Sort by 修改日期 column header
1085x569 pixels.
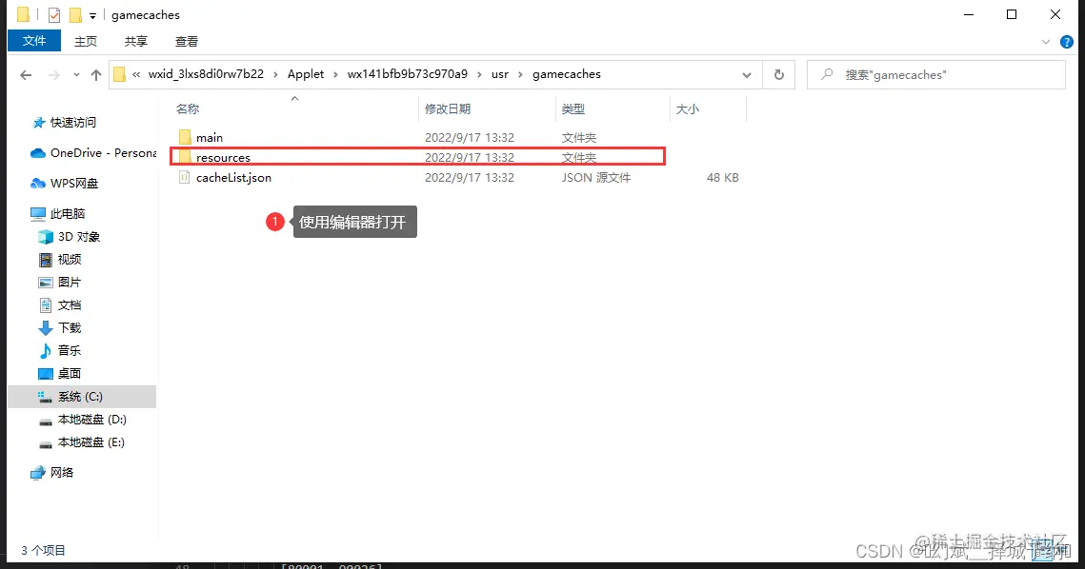[448, 108]
